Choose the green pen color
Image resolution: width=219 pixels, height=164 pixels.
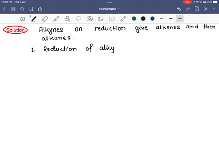click(x=134, y=19)
